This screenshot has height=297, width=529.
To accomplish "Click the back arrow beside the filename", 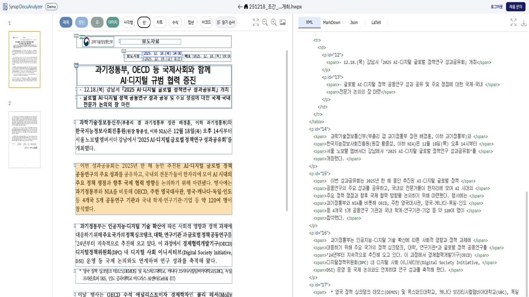I will tap(240, 6).
